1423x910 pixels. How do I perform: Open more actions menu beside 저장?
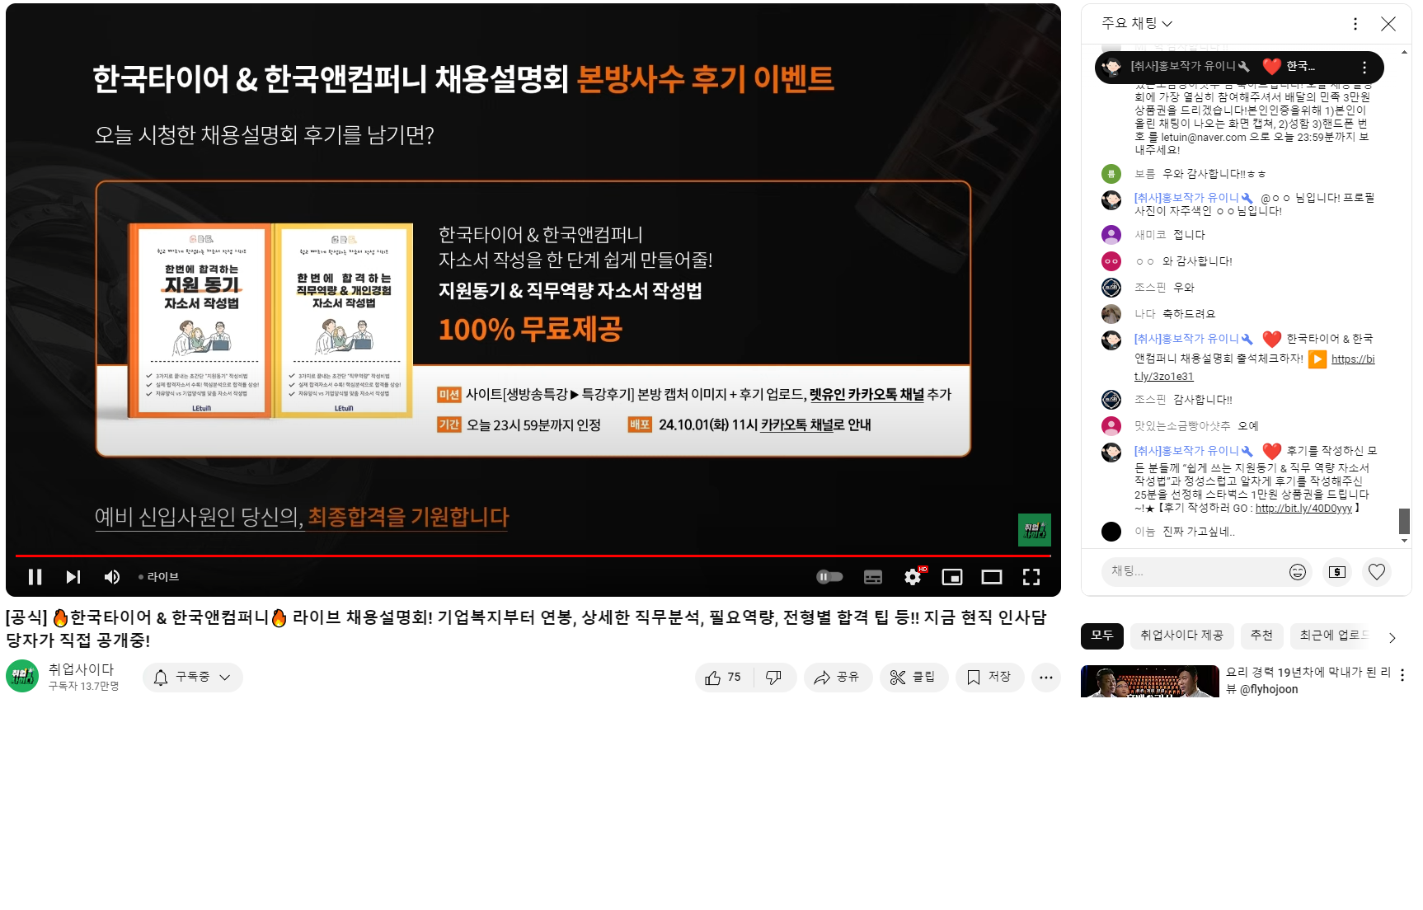pos(1046,678)
